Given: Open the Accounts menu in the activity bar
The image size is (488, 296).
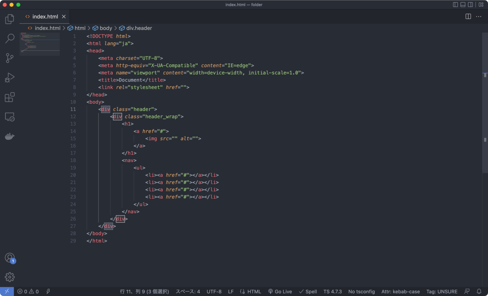Looking at the screenshot, I should click(x=10, y=257).
